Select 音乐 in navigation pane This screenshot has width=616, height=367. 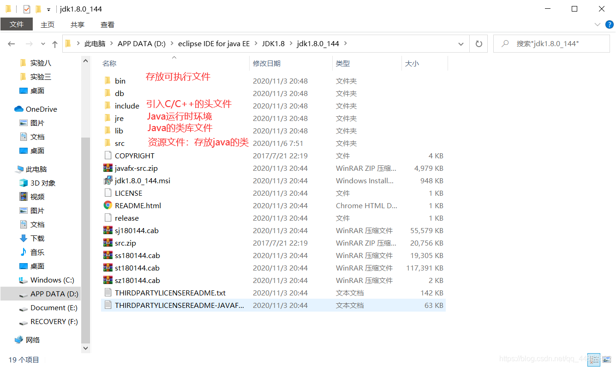[32, 253]
